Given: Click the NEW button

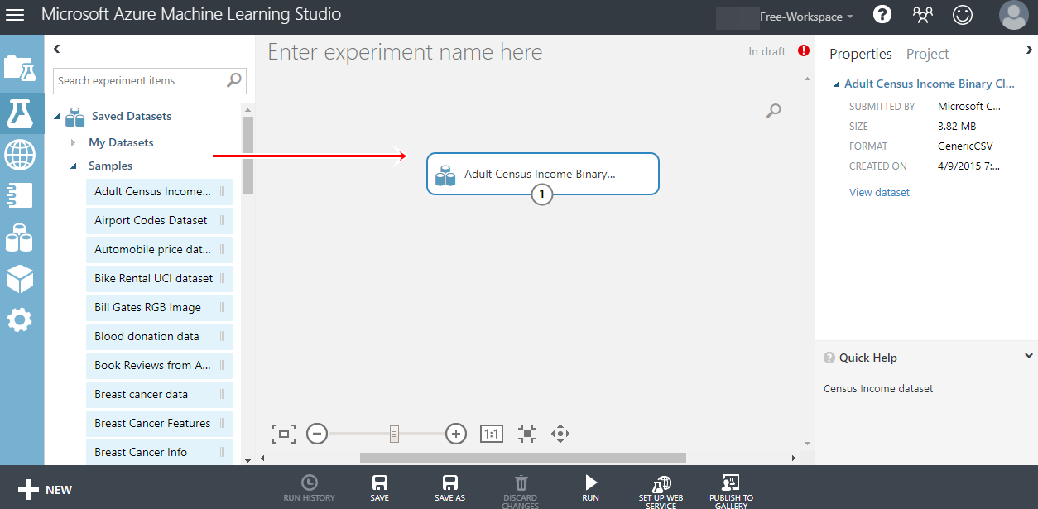Looking at the screenshot, I should 46,490.
